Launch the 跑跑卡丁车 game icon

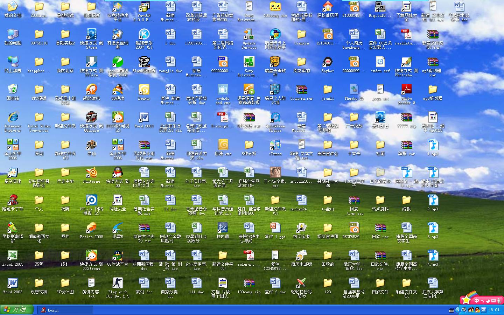tap(13, 203)
